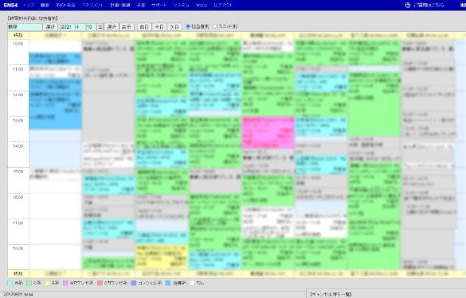Click the pink legend color box
Viewport: 466px width, 298px height.
65,283
